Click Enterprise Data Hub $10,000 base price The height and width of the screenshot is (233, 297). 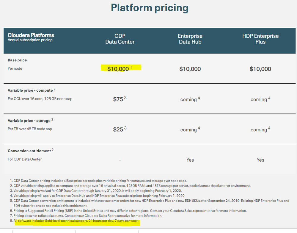coord(190,69)
